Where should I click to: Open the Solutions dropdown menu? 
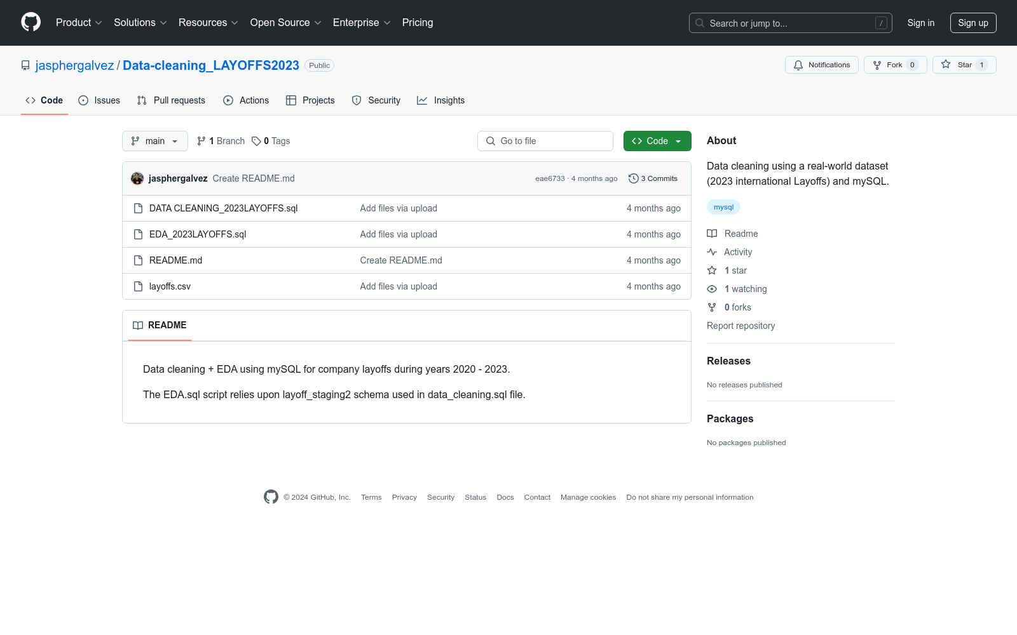(140, 23)
